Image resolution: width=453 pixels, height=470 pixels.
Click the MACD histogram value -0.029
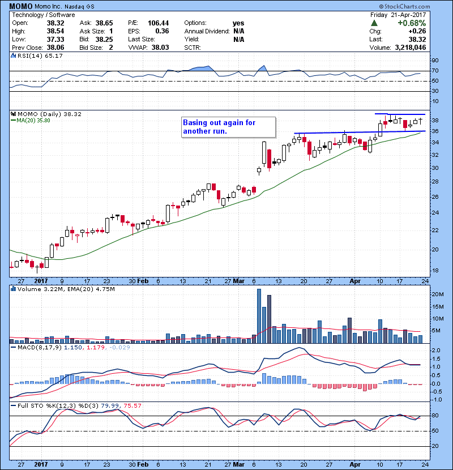(x=119, y=348)
